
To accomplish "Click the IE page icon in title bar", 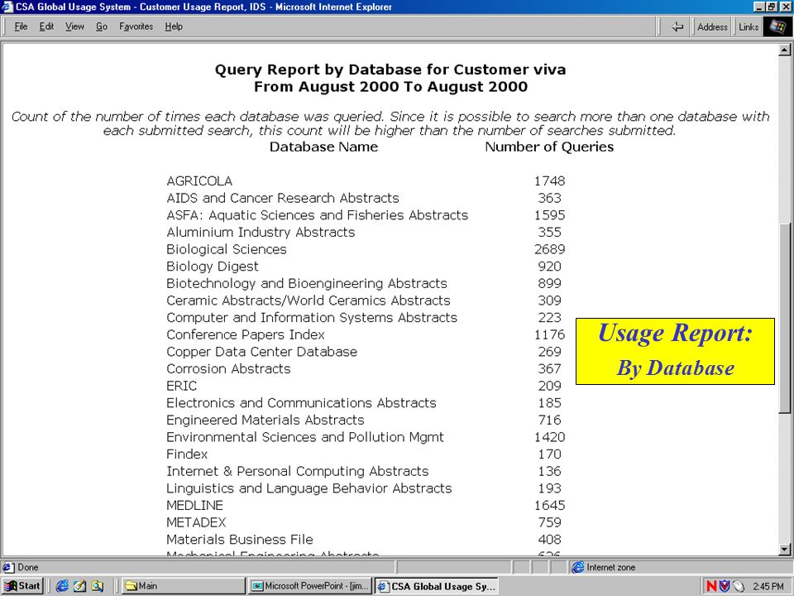I will pos(7,7).
